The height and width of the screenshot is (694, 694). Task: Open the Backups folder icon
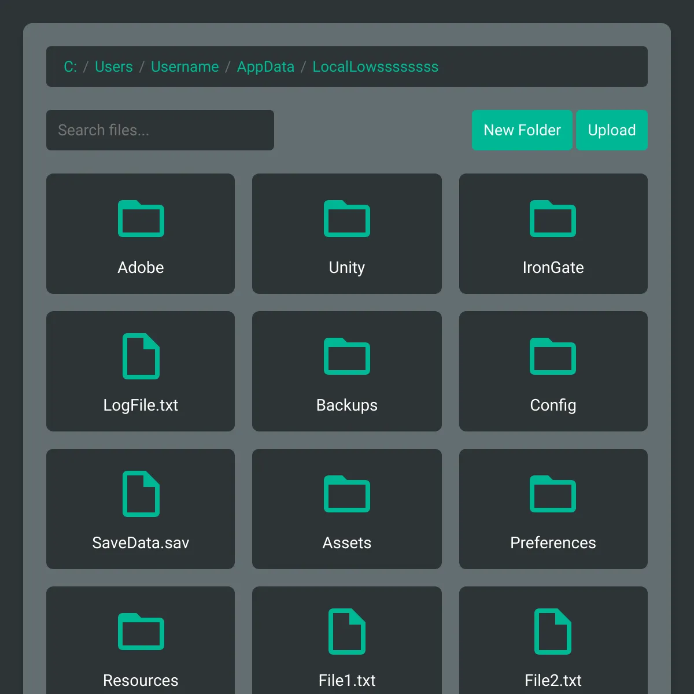[347, 356]
